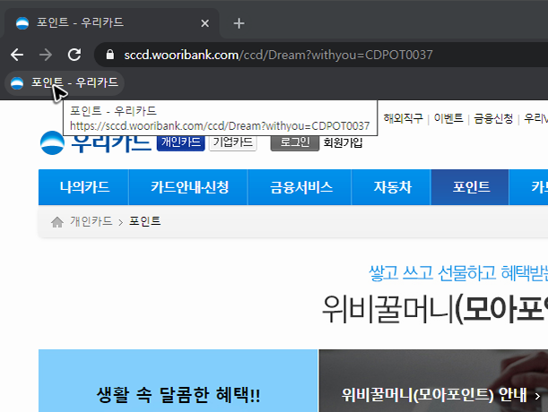Close the 포인트 - 우리카드 tab
Image resolution: width=548 pixels, height=412 pixels.
pos(205,23)
